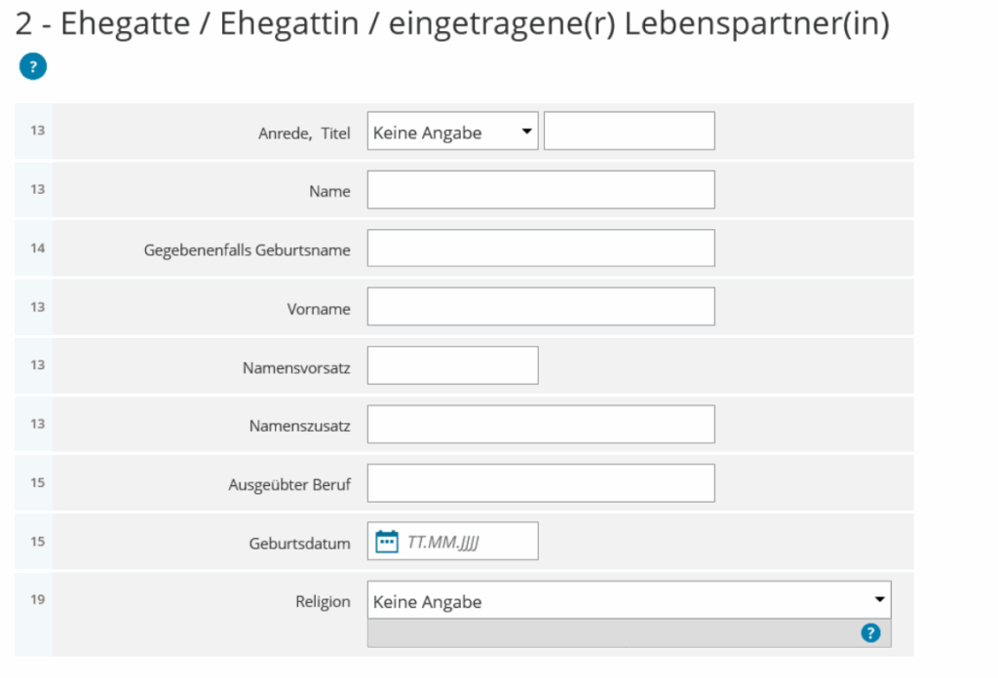Click the Ausgeübter Beruf label text
The image size is (998, 678).
click(x=289, y=484)
